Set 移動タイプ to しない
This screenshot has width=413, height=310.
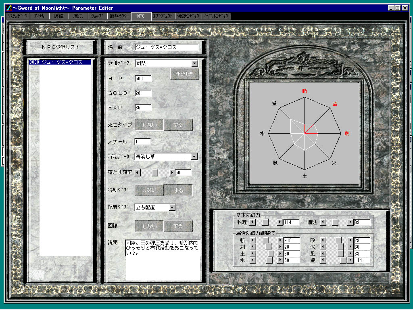tap(149, 190)
